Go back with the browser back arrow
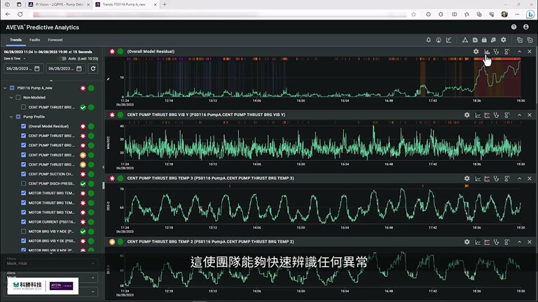Viewport: 538px width, 302px height. pos(8,15)
